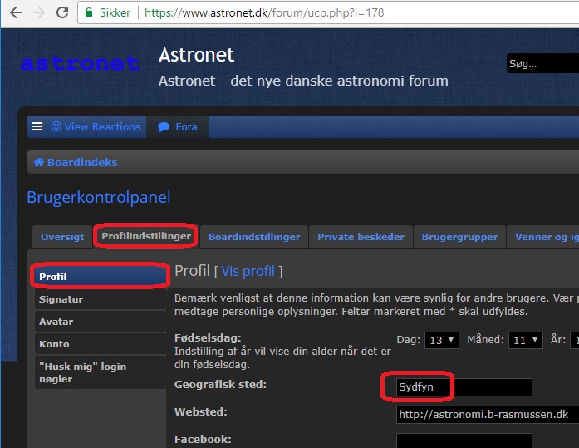
Task: Select Konto in the sidebar
Action: pos(100,344)
